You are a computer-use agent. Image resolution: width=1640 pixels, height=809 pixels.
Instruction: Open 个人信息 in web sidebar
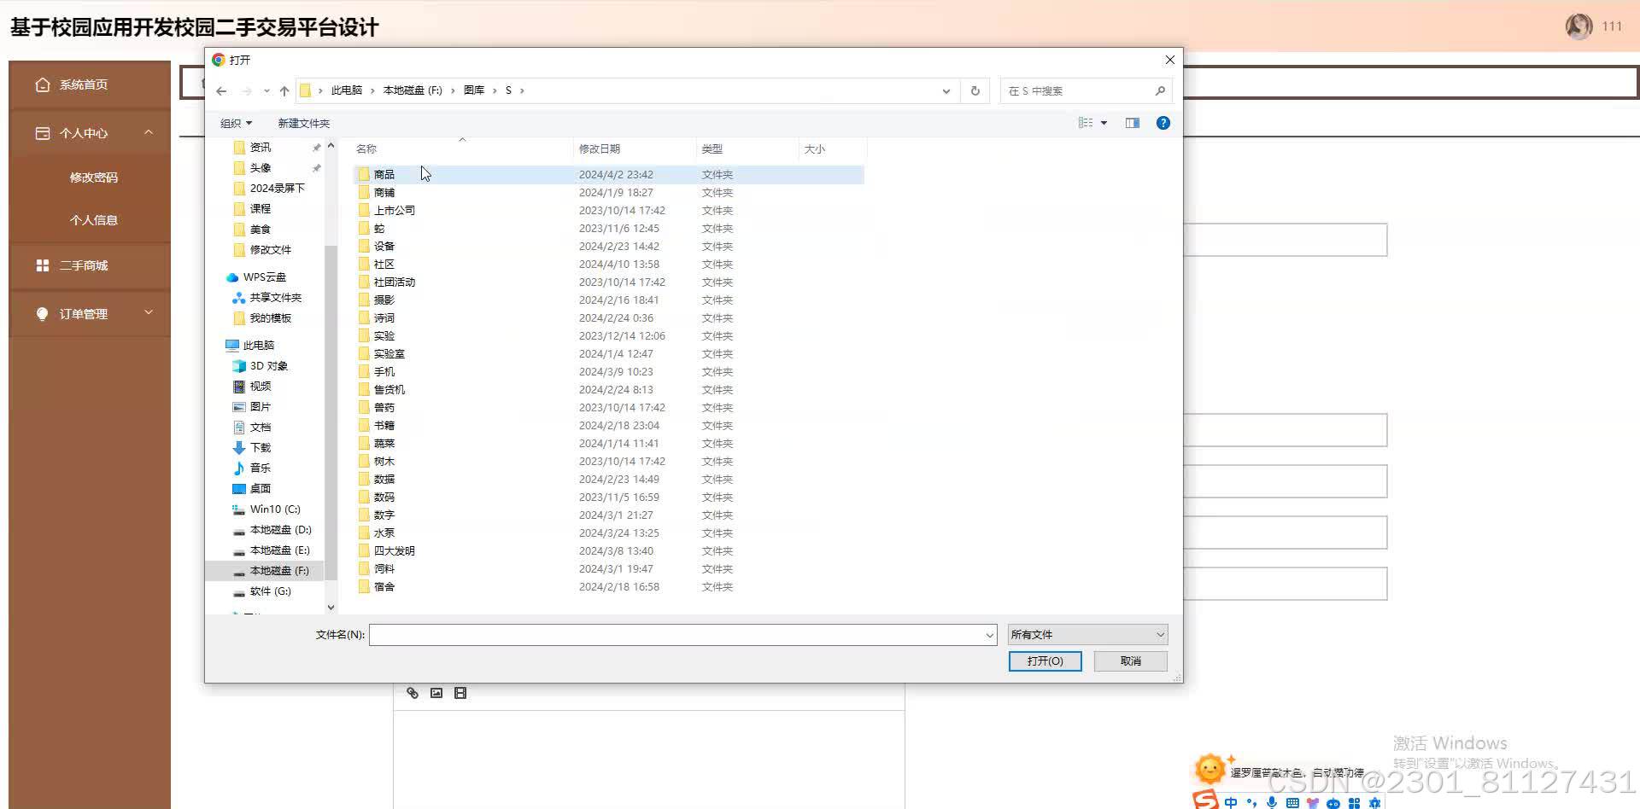coord(93,220)
